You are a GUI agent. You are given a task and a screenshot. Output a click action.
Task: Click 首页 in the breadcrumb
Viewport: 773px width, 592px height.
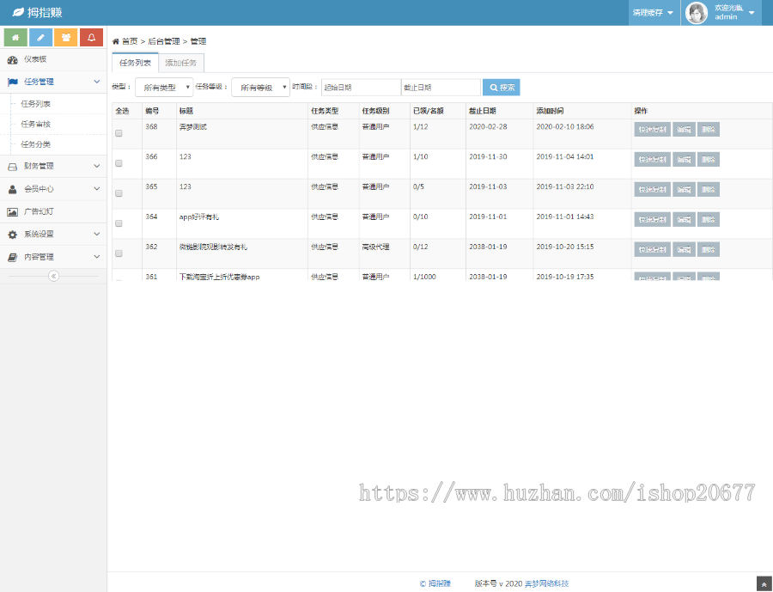click(x=130, y=41)
